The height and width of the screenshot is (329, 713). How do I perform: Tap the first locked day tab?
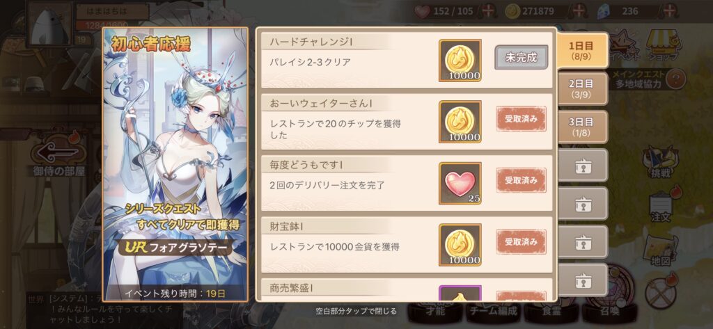pyautogui.click(x=582, y=165)
